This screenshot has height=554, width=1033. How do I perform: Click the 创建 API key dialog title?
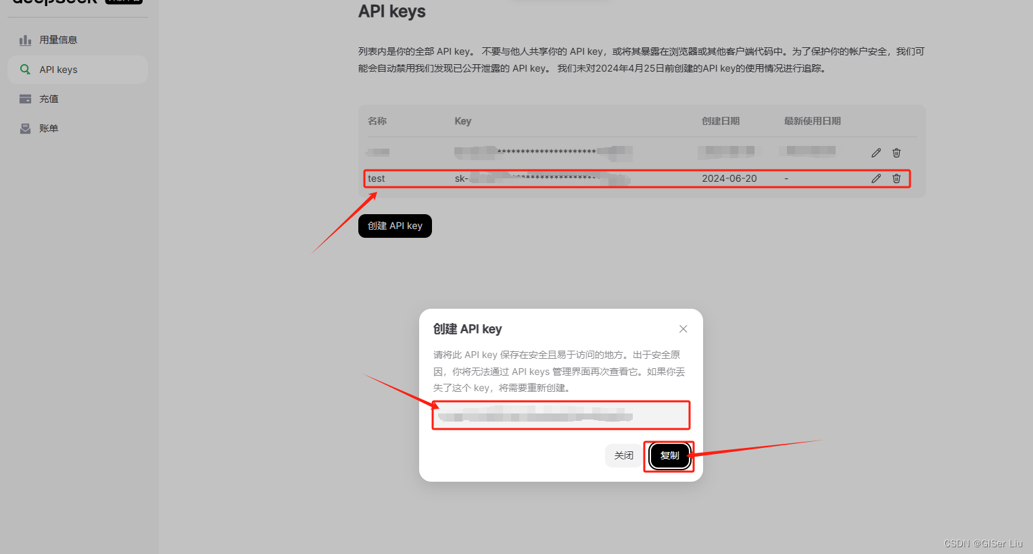[x=467, y=329]
